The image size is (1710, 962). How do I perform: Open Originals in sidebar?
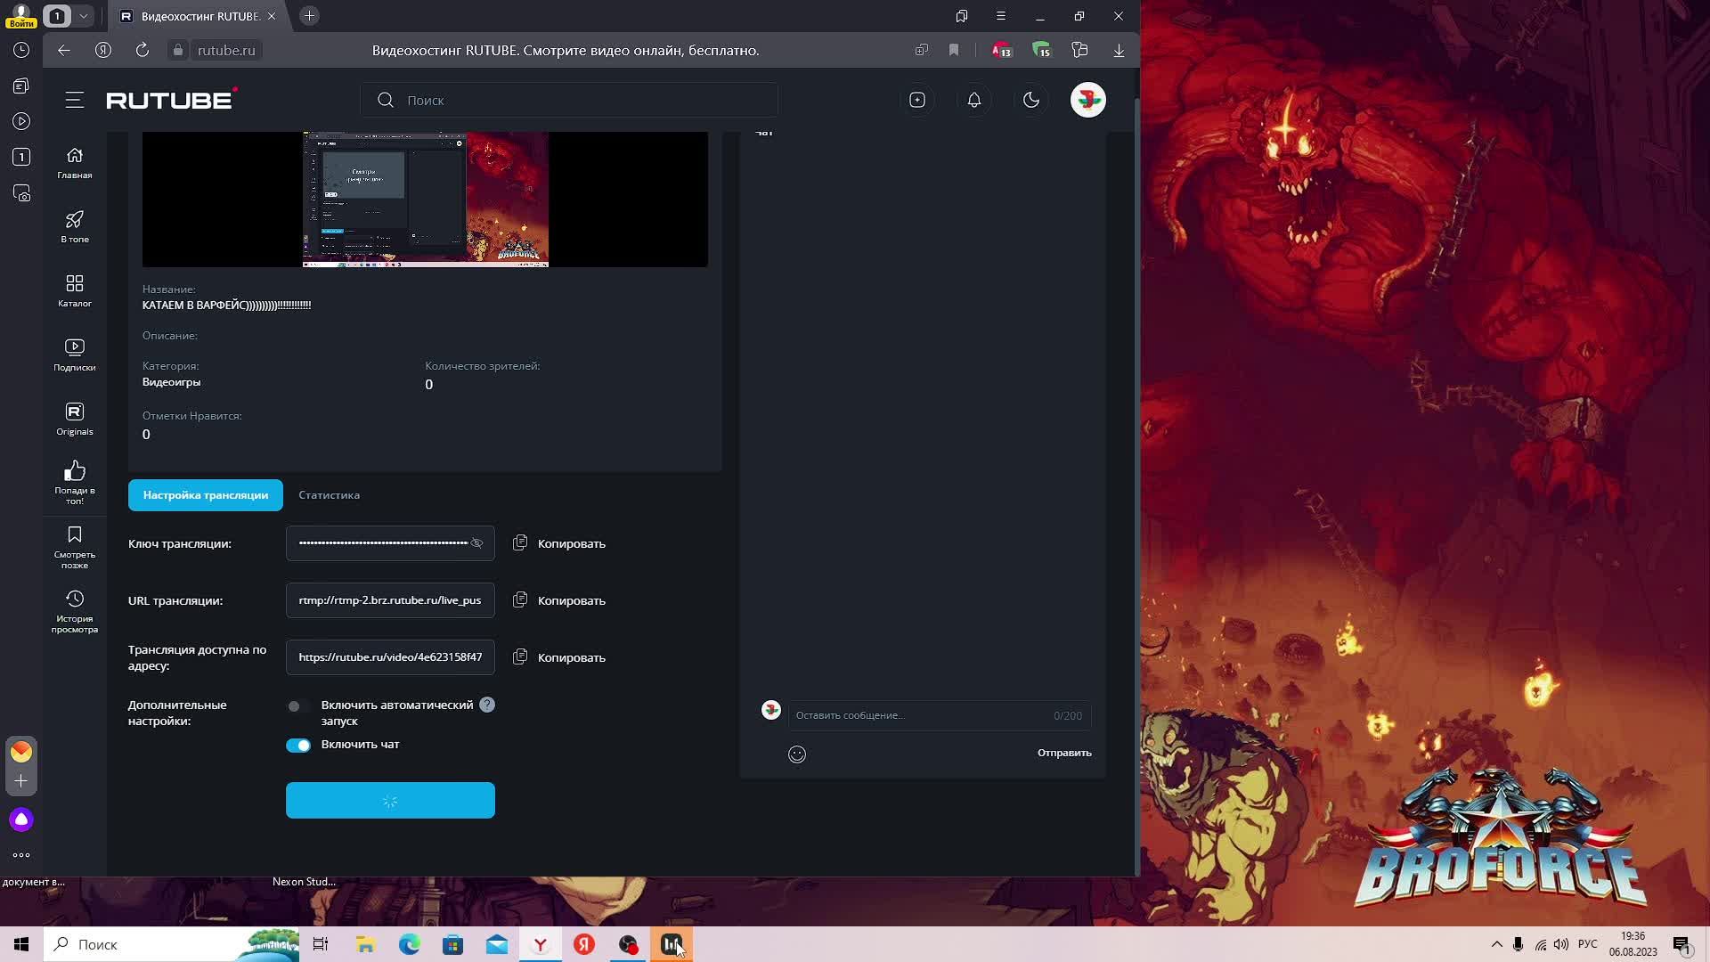[75, 420]
